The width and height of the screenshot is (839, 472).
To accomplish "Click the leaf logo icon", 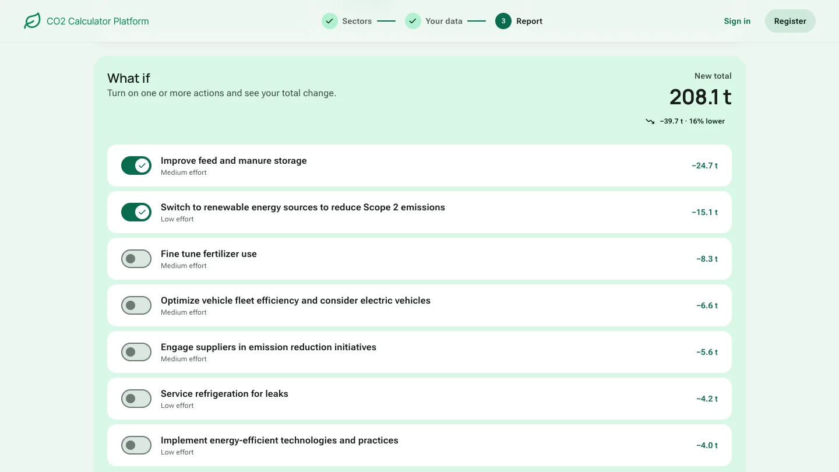I will [x=32, y=21].
